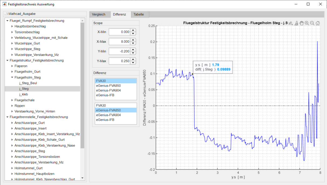Choose FVA30 in the upper Differenz list
The height and width of the screenshot is (185, 327).
116,81
